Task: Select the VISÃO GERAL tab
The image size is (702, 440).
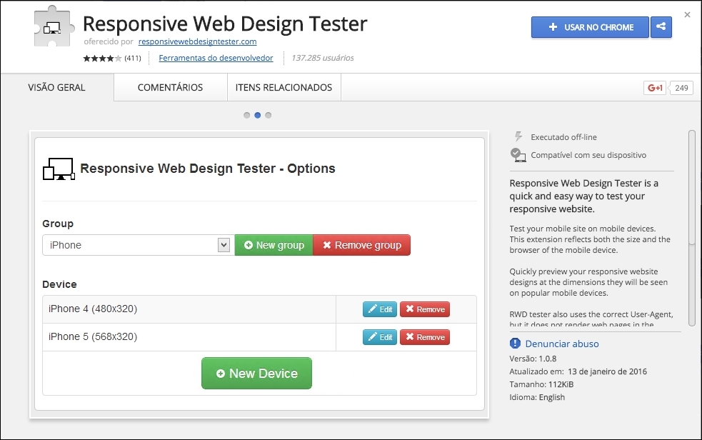Action: click(57, 86)
